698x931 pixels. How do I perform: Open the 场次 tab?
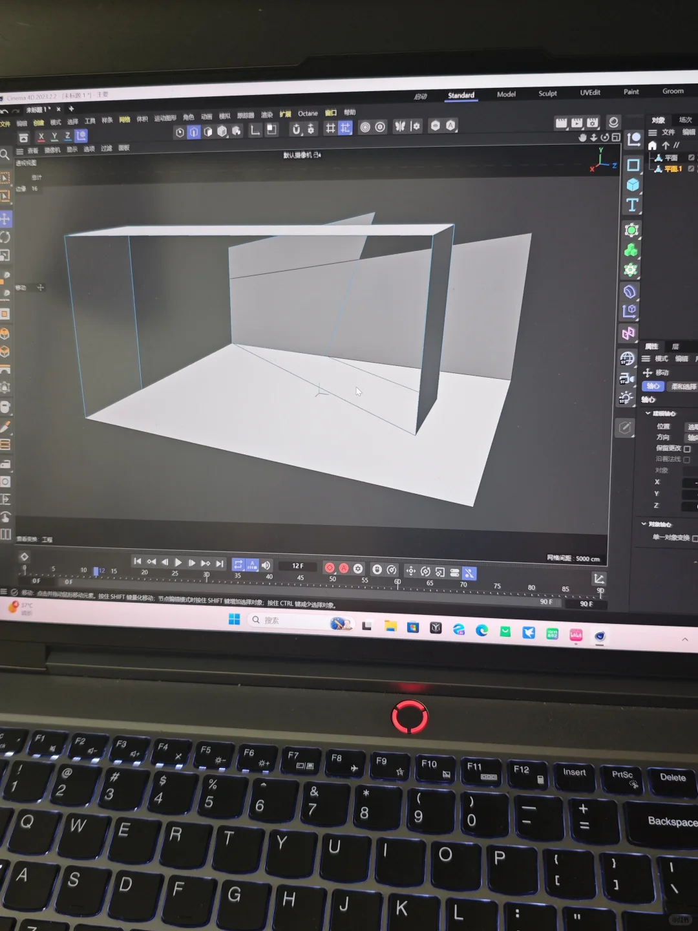[x=685, y=120]
